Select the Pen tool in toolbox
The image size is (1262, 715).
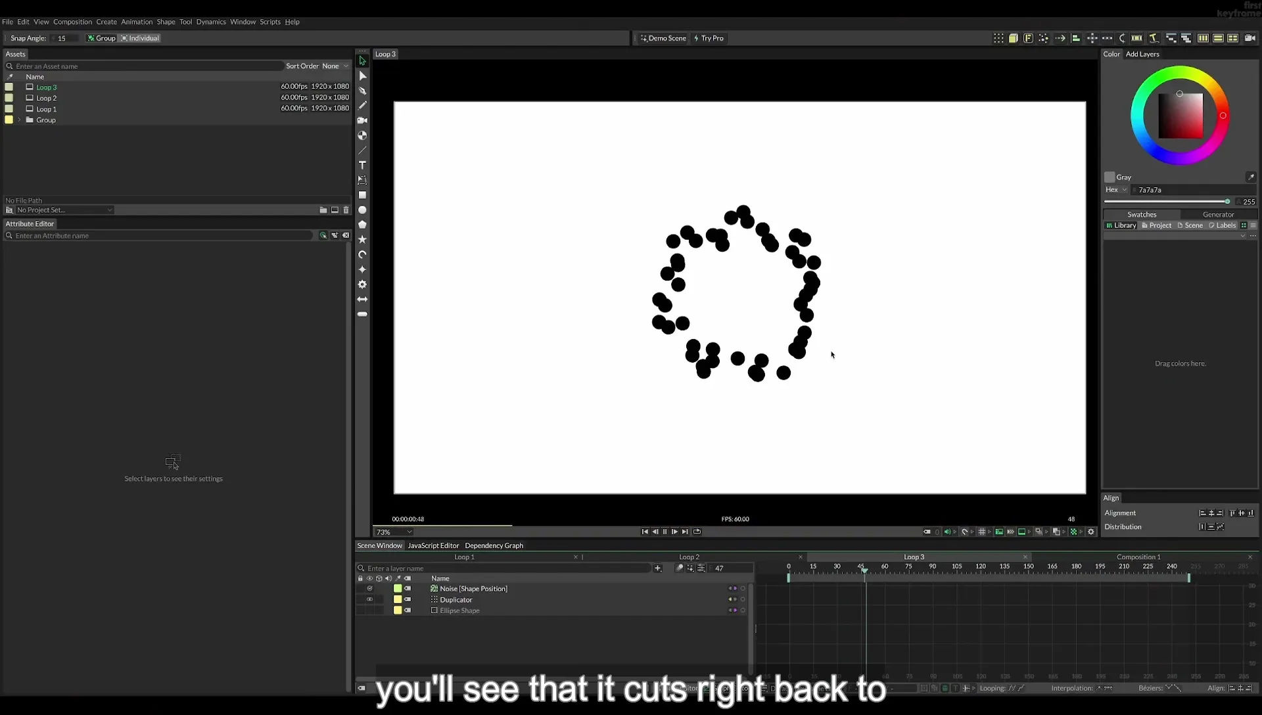[x=362, y=91]
